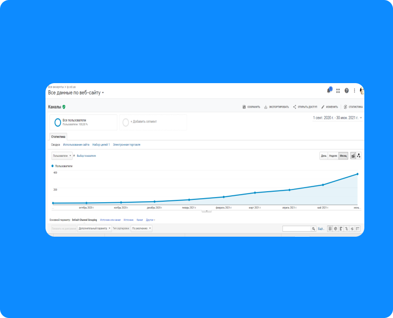This screenshot has height=318, width=393.
Task: Switch to pie chart table view
Action: (336, 229)
